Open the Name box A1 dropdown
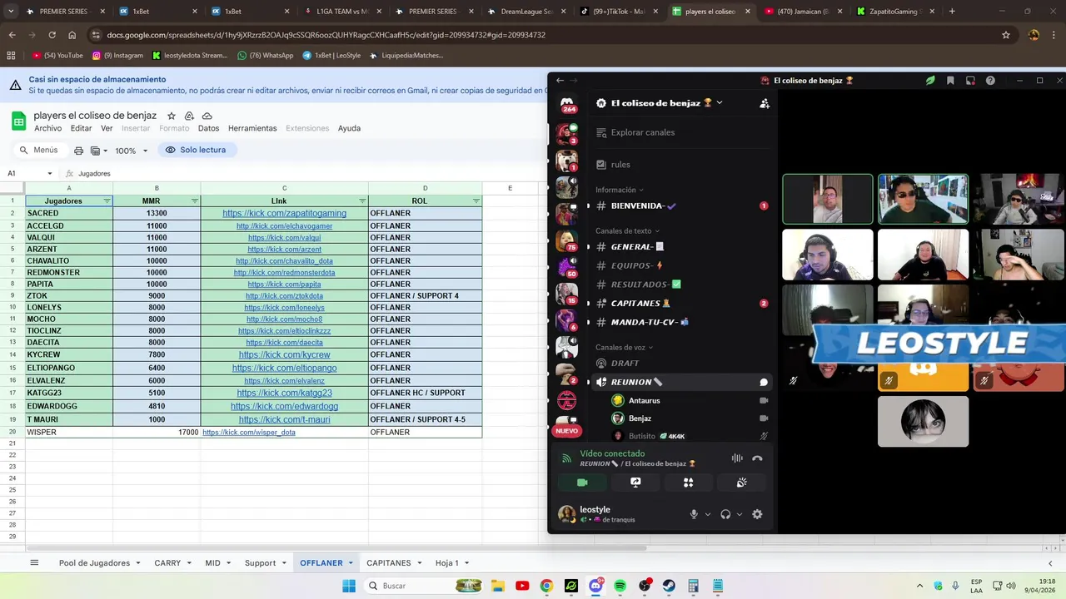The height and width of the screenshot is (599, 1066). [50, 174]
